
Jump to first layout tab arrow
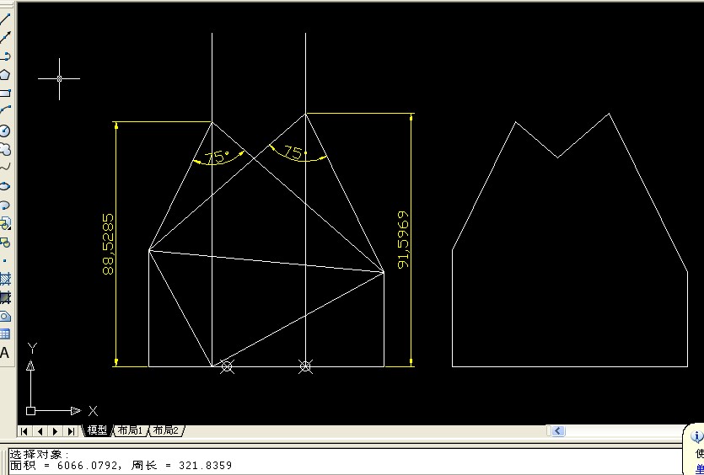click(x=24, y=431)
